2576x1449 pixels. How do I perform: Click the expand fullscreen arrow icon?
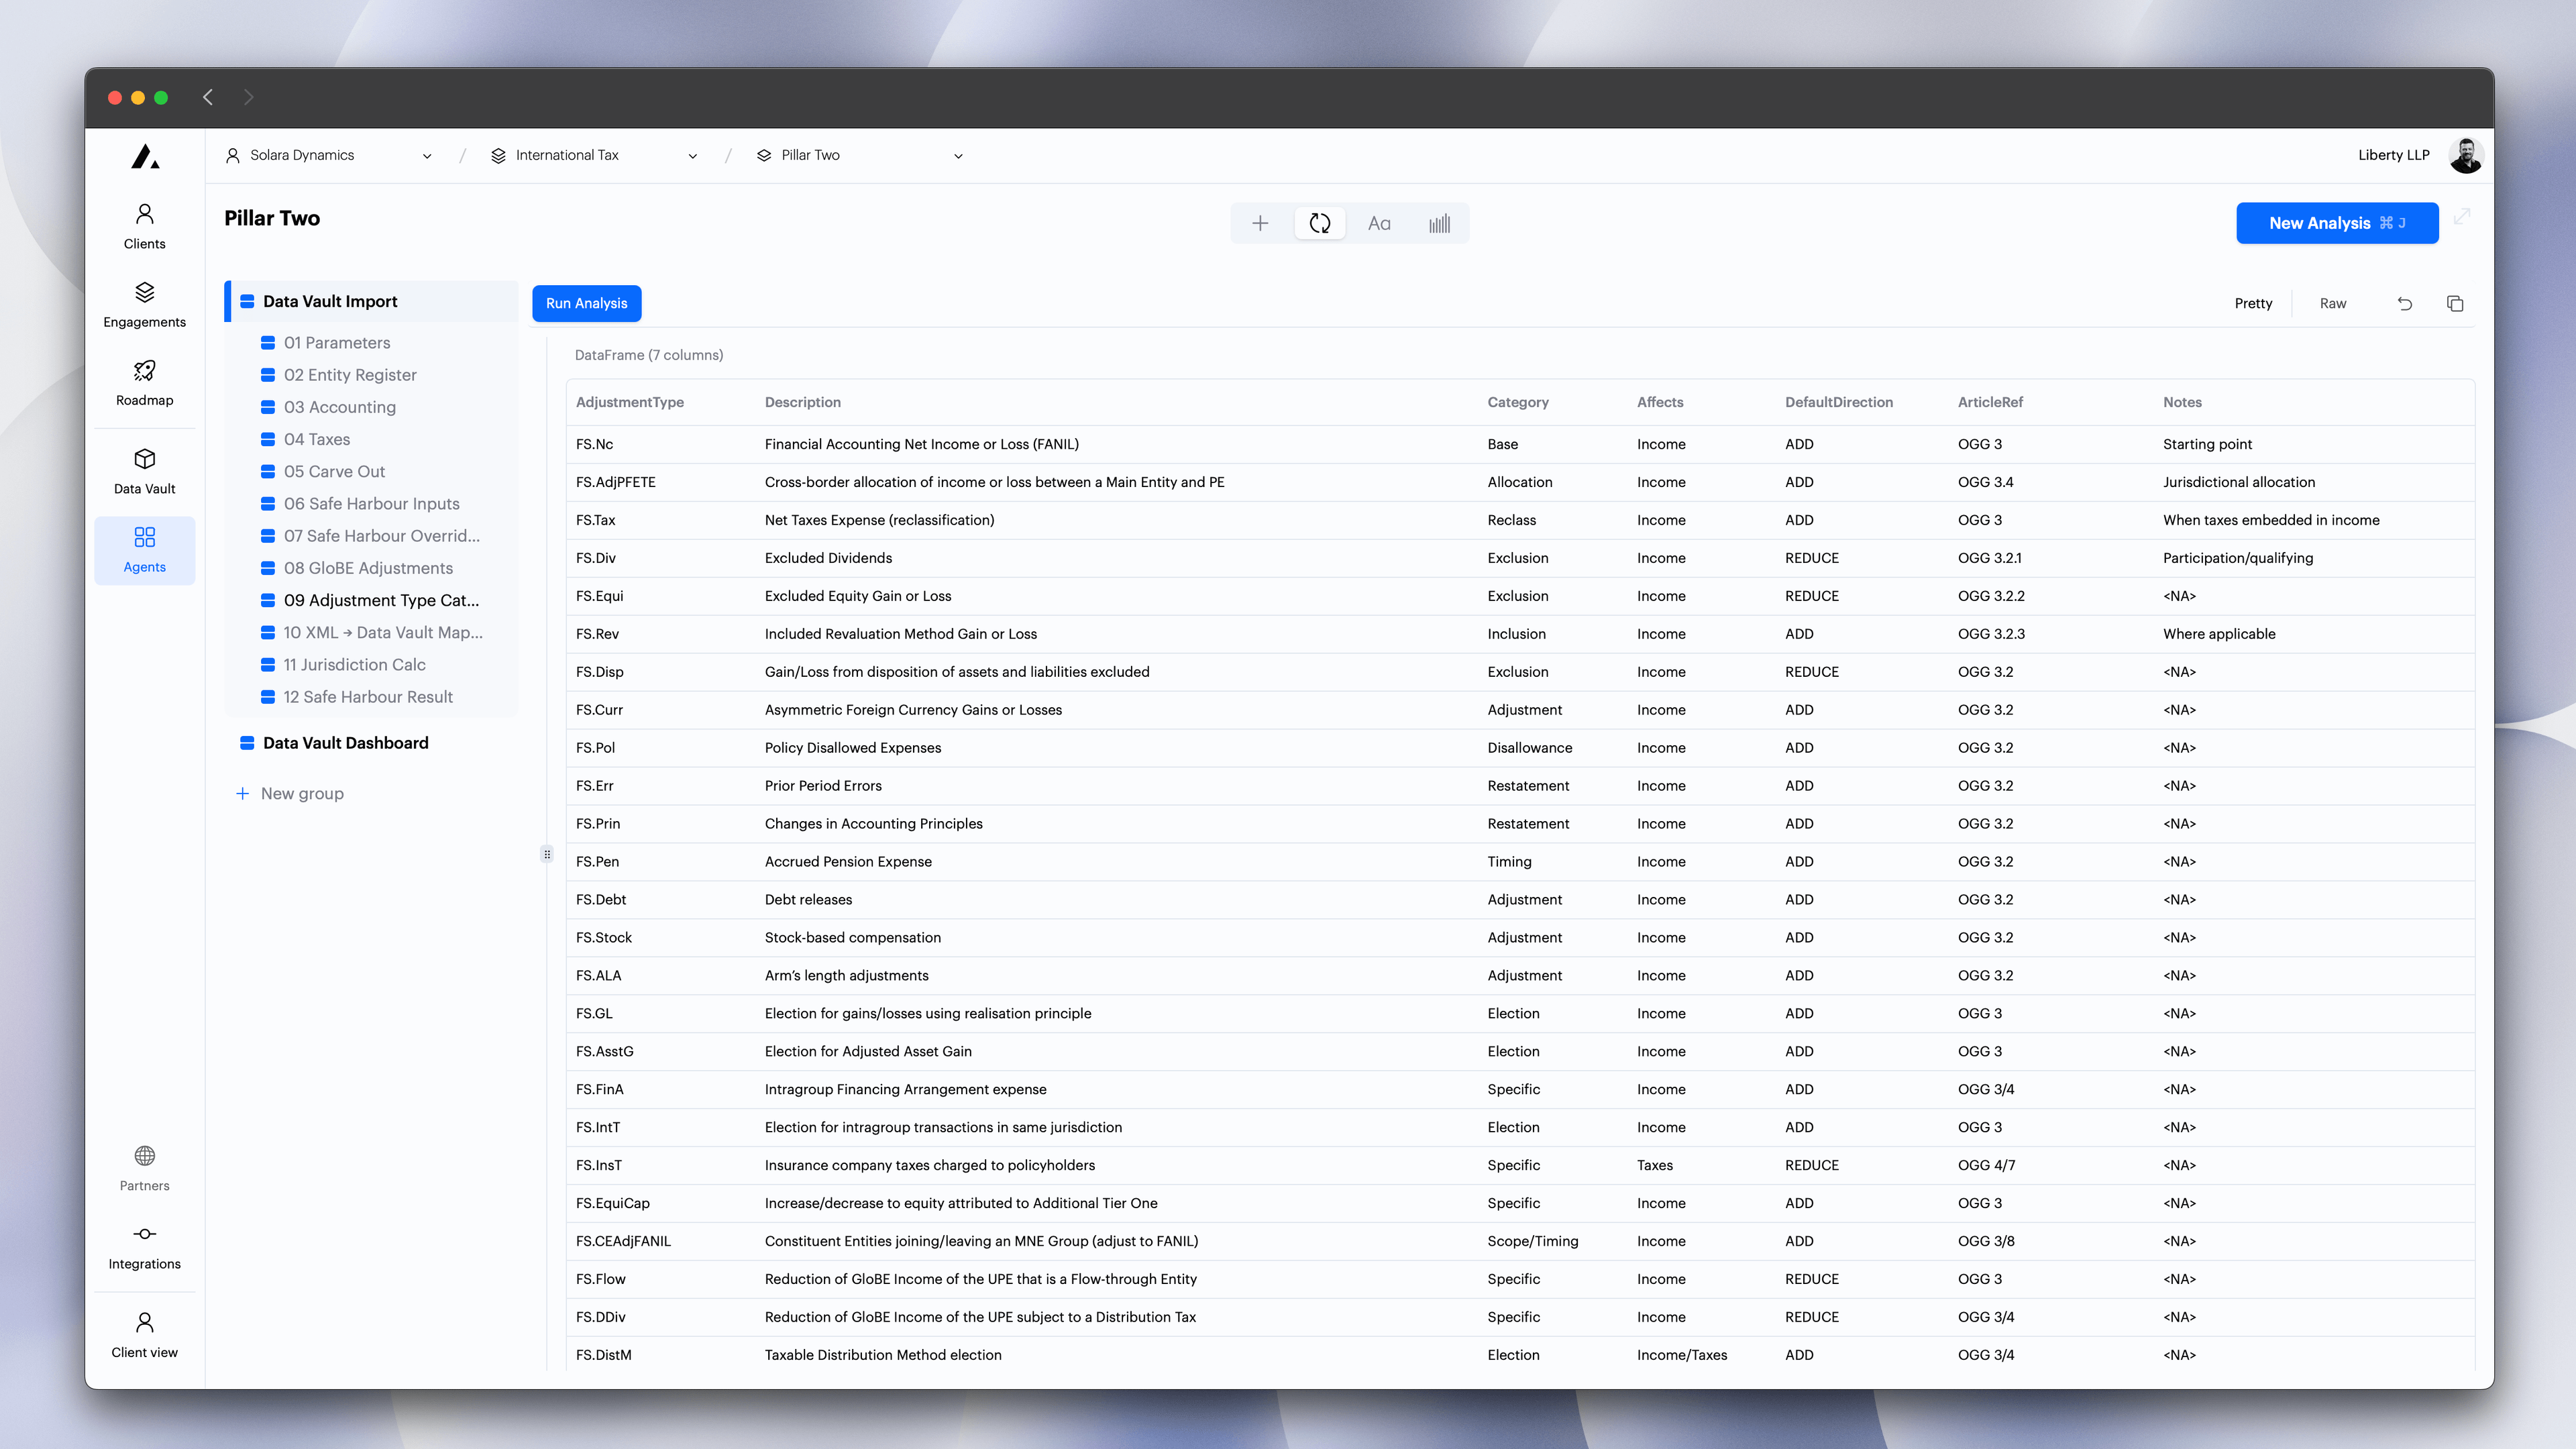click(2462, 216)
